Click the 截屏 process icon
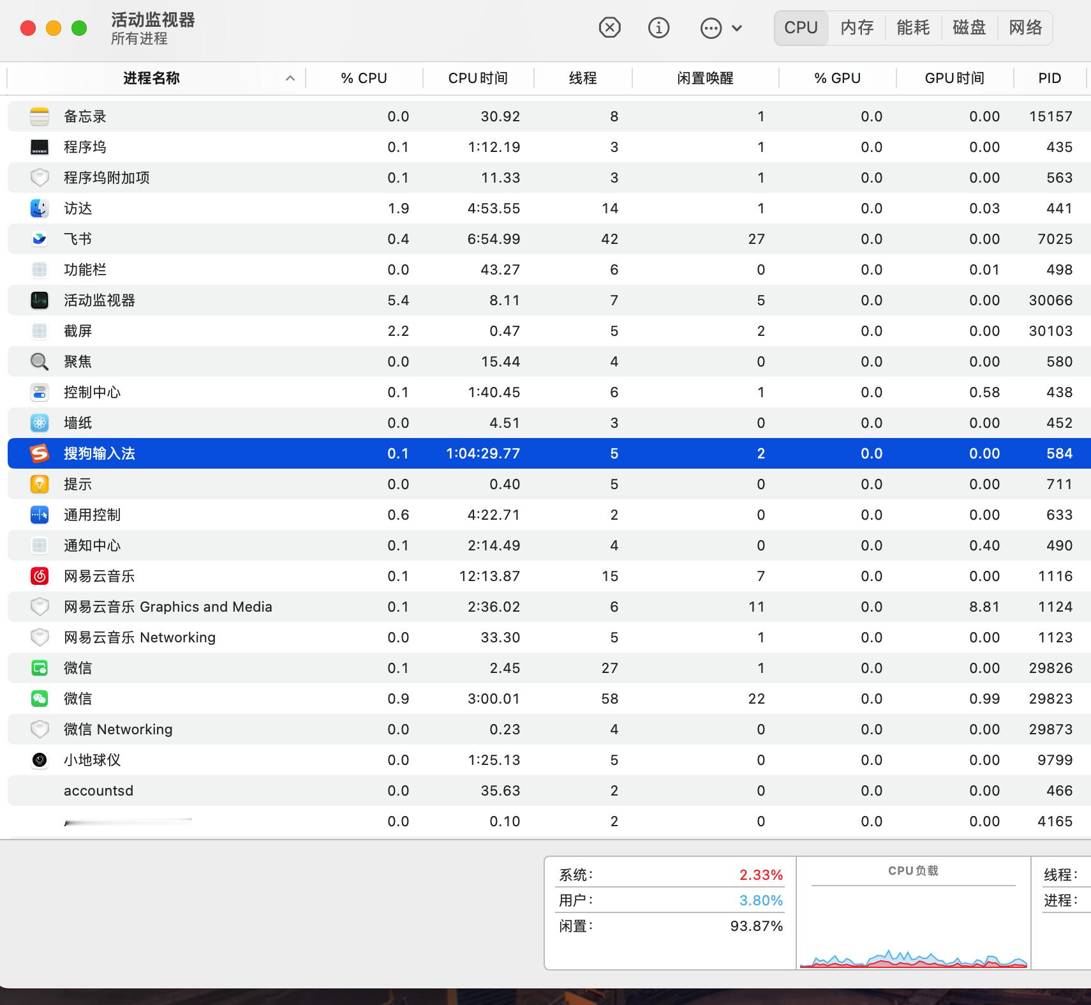Image resolution: width=1091 pixels, height=1005 pixels. tap(40, 331)
